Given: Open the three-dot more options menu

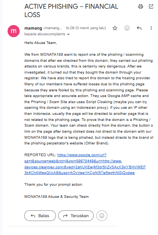Looking at the screenshot, I should 151,28.
